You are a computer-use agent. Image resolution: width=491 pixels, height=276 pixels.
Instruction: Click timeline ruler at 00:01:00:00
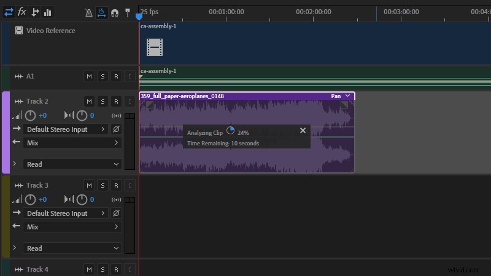226,12
